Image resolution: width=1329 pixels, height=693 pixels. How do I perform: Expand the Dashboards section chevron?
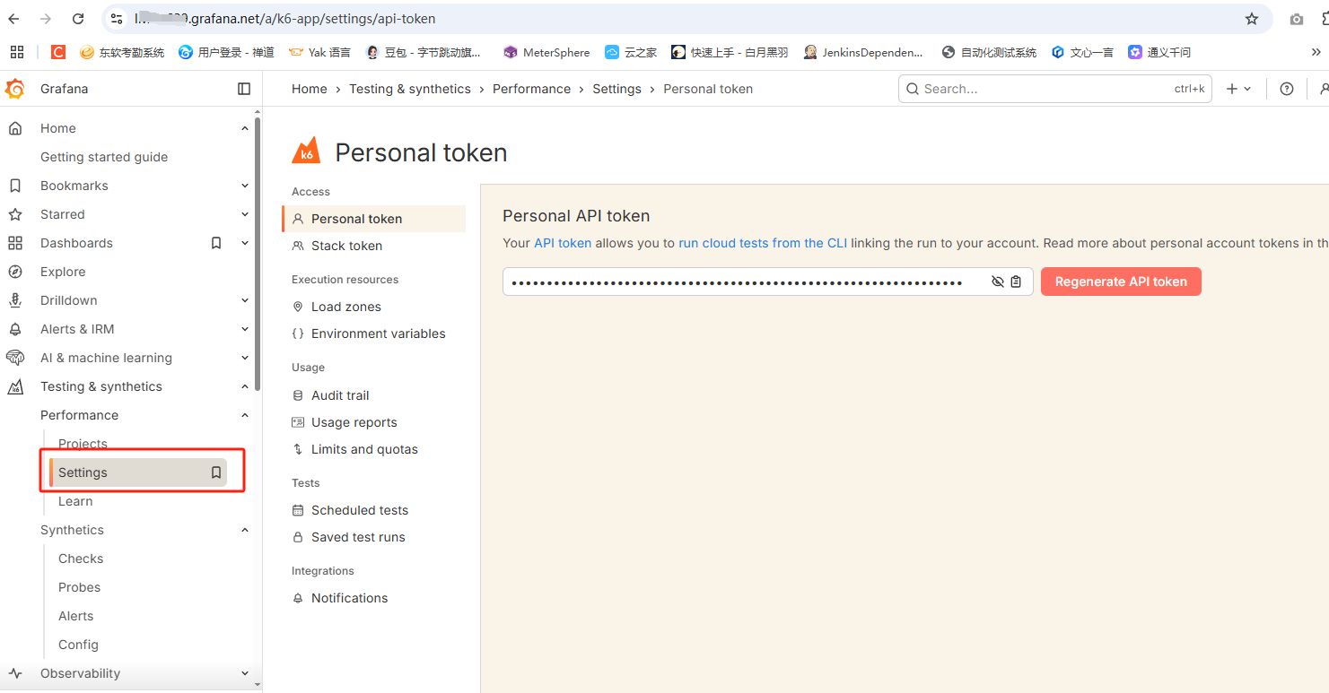coord(245,243)
